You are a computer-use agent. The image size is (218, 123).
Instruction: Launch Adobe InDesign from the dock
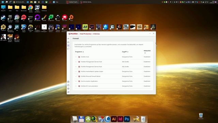tap(120, 119)
